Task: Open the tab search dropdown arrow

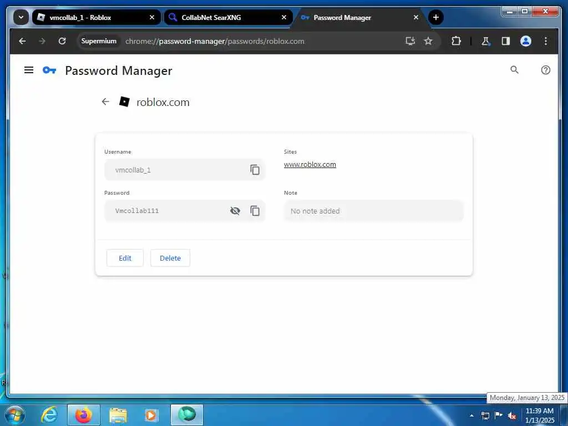Action: (21, 17)
